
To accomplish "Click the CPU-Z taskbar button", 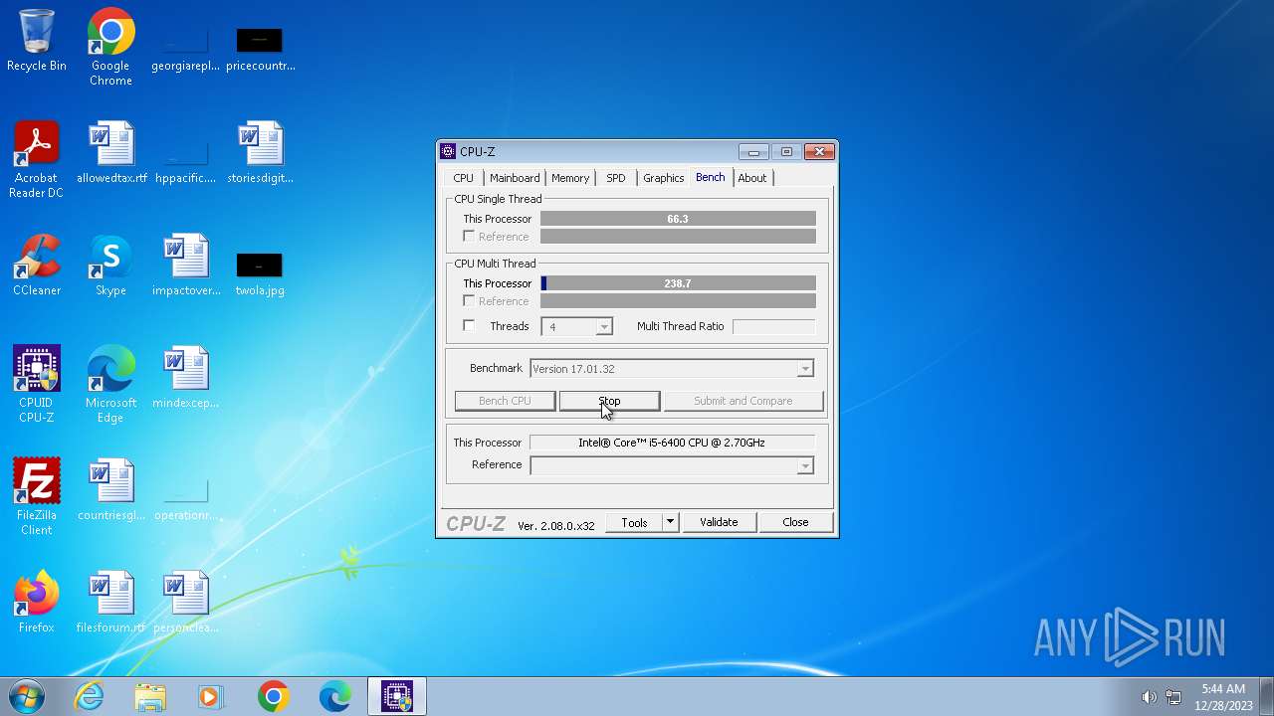I will pos(397,696).
